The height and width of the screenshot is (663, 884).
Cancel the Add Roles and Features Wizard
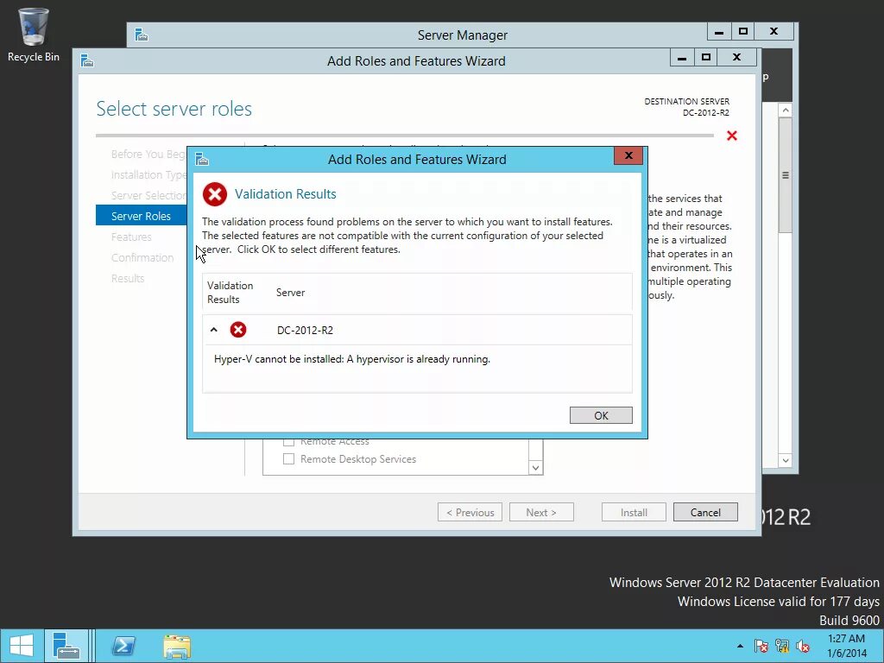[705, 512]
